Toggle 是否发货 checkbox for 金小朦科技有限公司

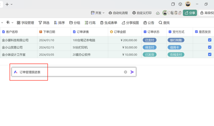point(210,40)
